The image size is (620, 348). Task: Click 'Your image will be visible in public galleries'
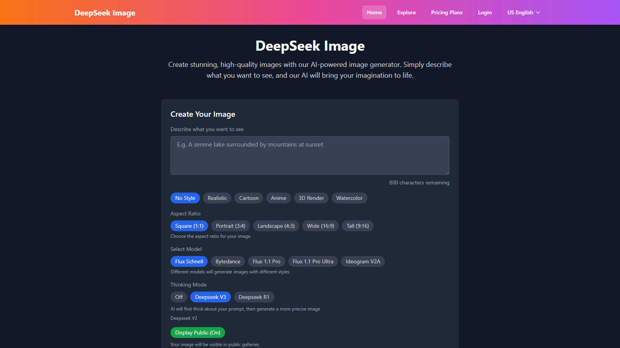[215, 345]
